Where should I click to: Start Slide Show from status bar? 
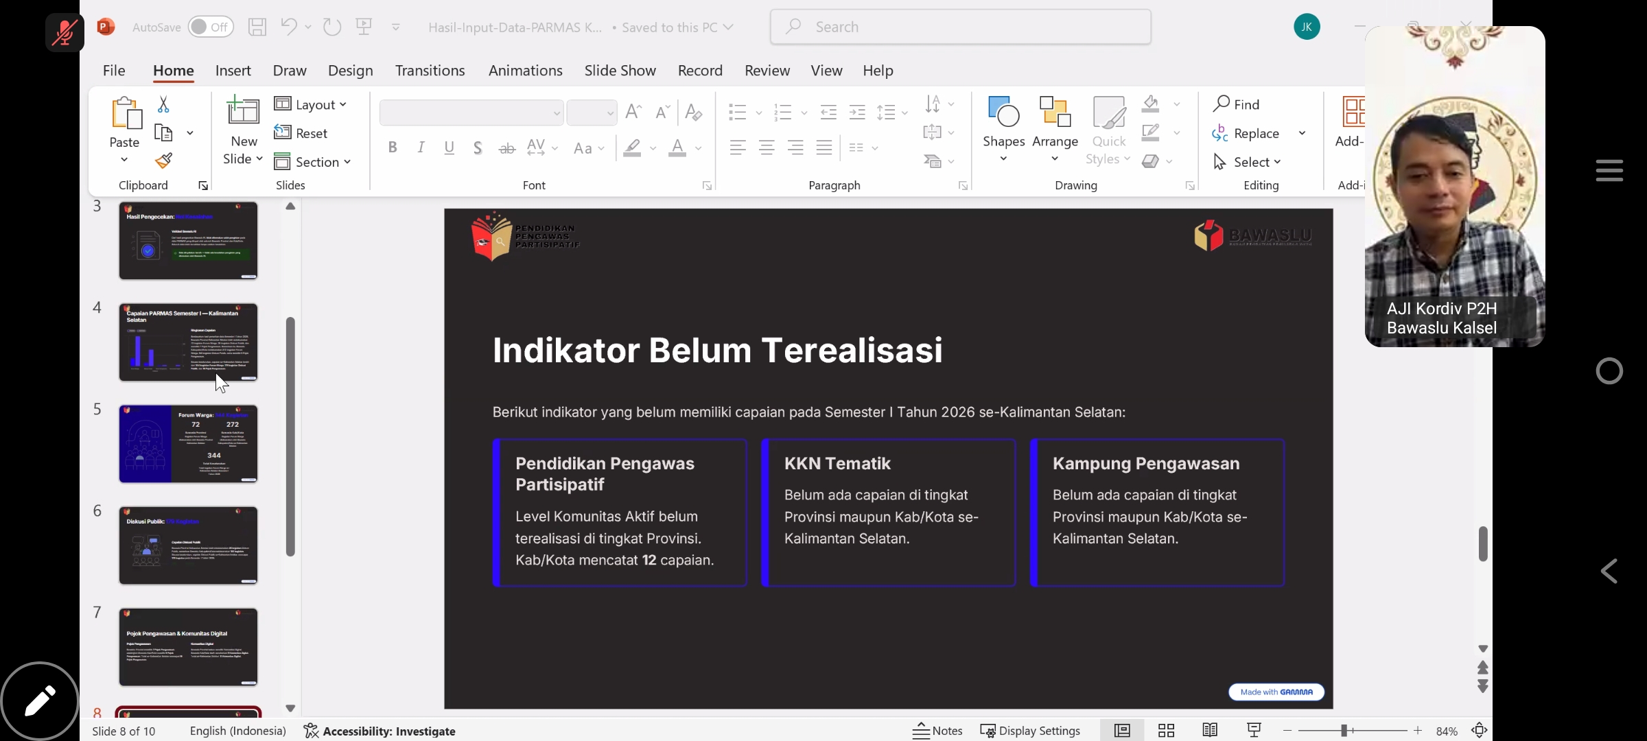[1254, 731]
